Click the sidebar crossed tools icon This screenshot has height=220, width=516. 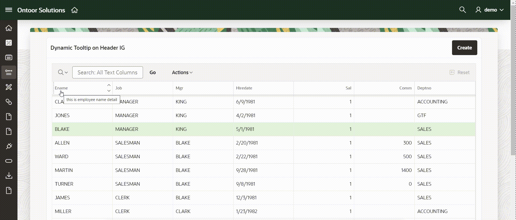[9, 87]
